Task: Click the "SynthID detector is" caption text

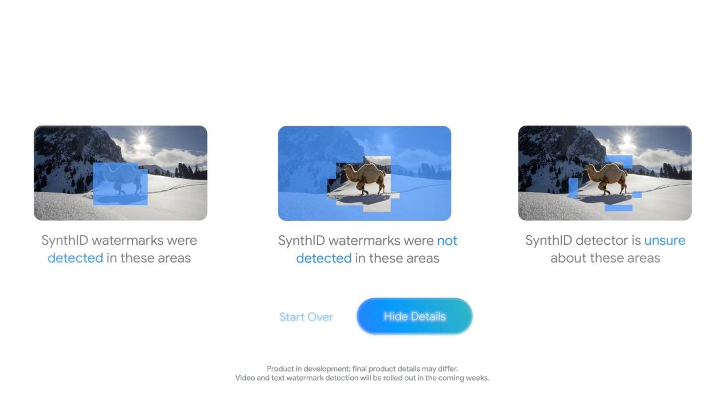Action: point(583,241)
